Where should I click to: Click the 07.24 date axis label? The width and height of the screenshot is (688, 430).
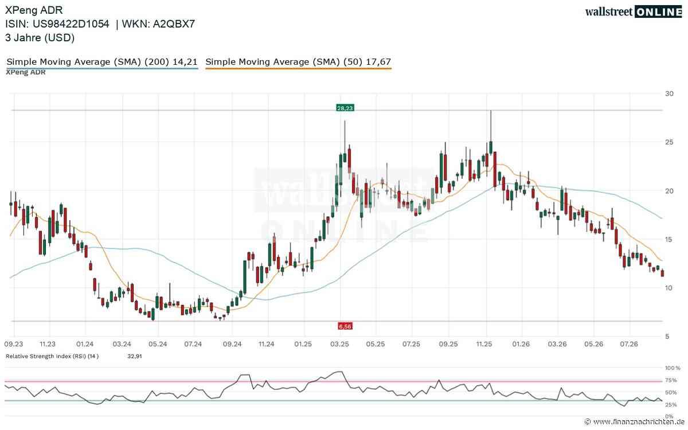click(193, 344)
